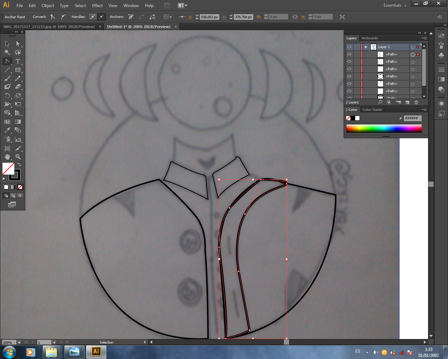The width and height of the screenshot is (448, 359).
Task: Select the Scale tool
Action: (x=18, y=95)
